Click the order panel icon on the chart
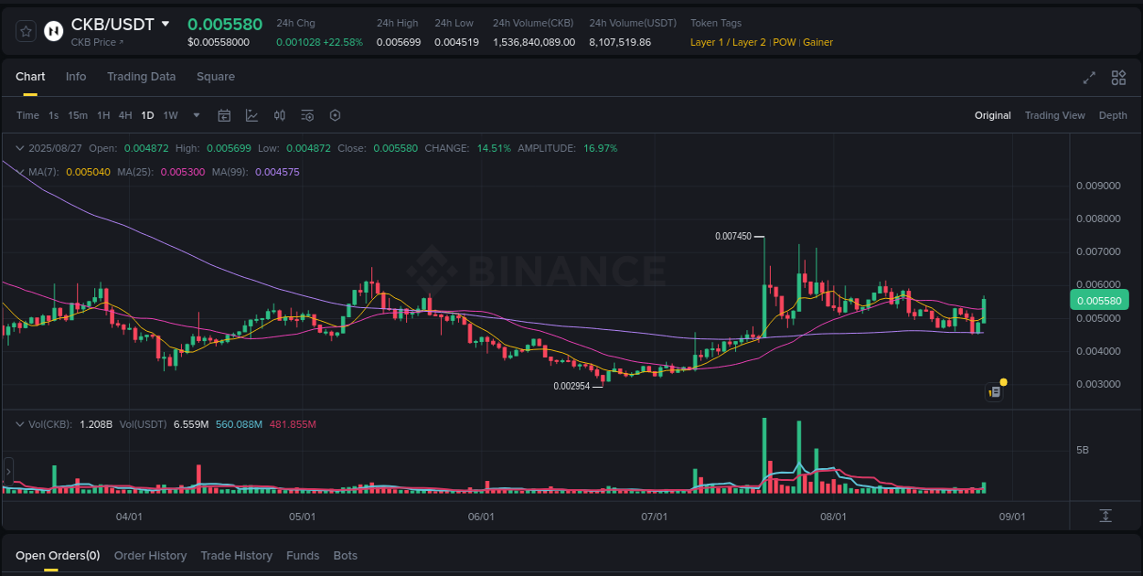Screen dimensions: 1143x576 [x=994, y=391]
